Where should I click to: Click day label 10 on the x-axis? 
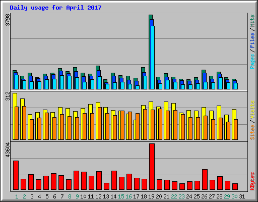83,196
